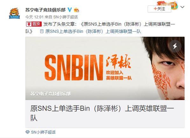Click the 今天 12:01 post timestamp

(34, 17)
